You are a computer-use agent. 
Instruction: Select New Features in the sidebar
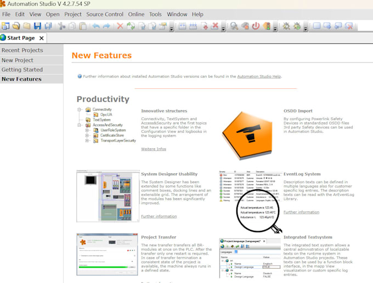point(32,79)
